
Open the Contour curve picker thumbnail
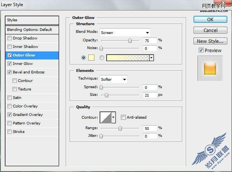(x=106, y=118)
